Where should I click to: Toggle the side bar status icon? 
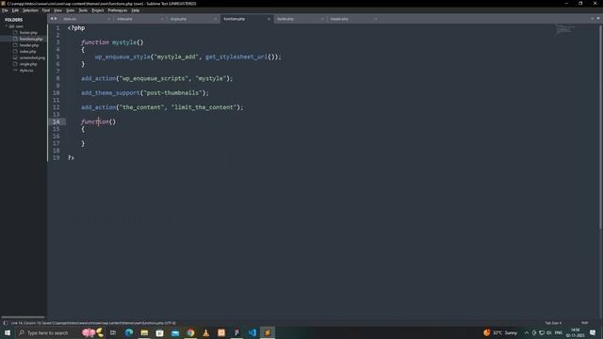[x=6, y=323]
